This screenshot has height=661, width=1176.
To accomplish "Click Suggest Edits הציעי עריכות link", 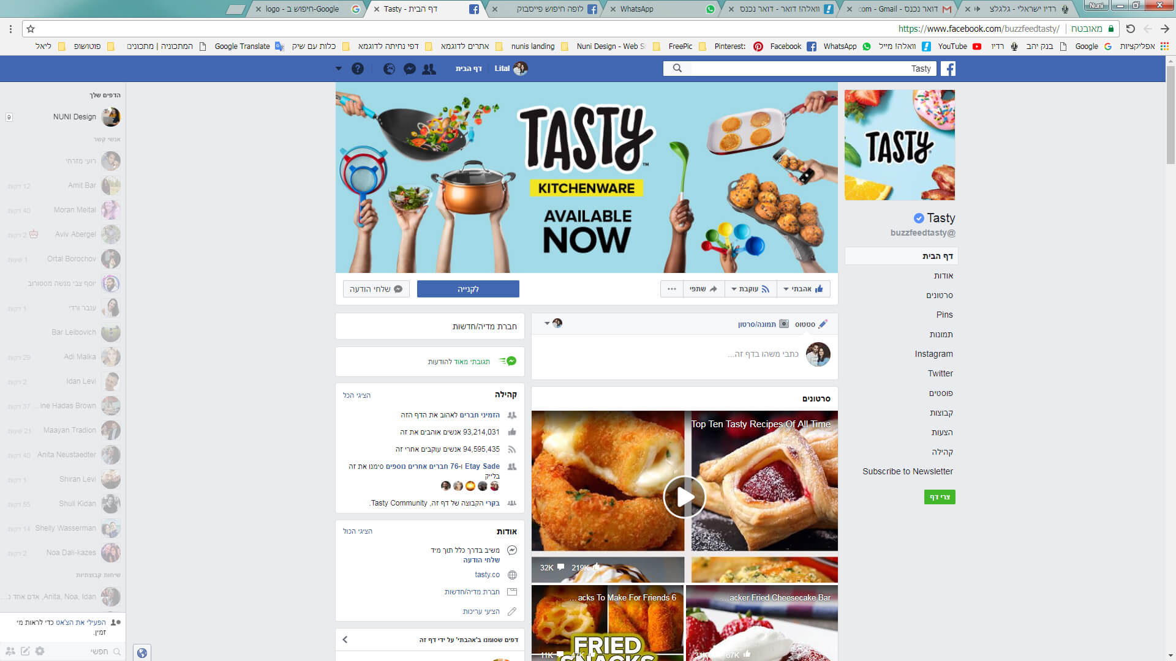I will (x=481, y=611).
